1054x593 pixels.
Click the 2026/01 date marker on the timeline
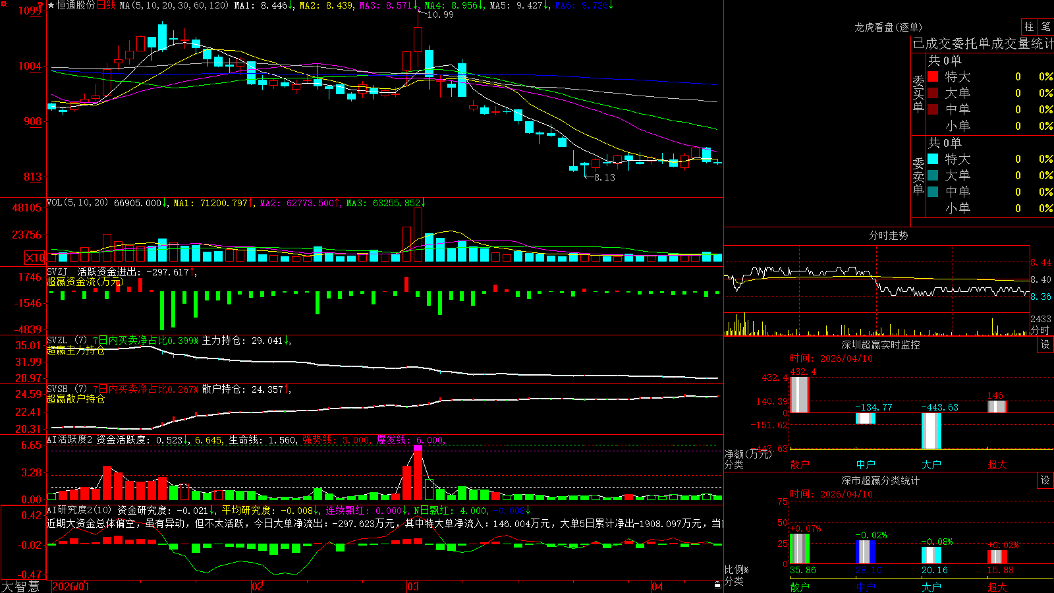pos(70,586)
